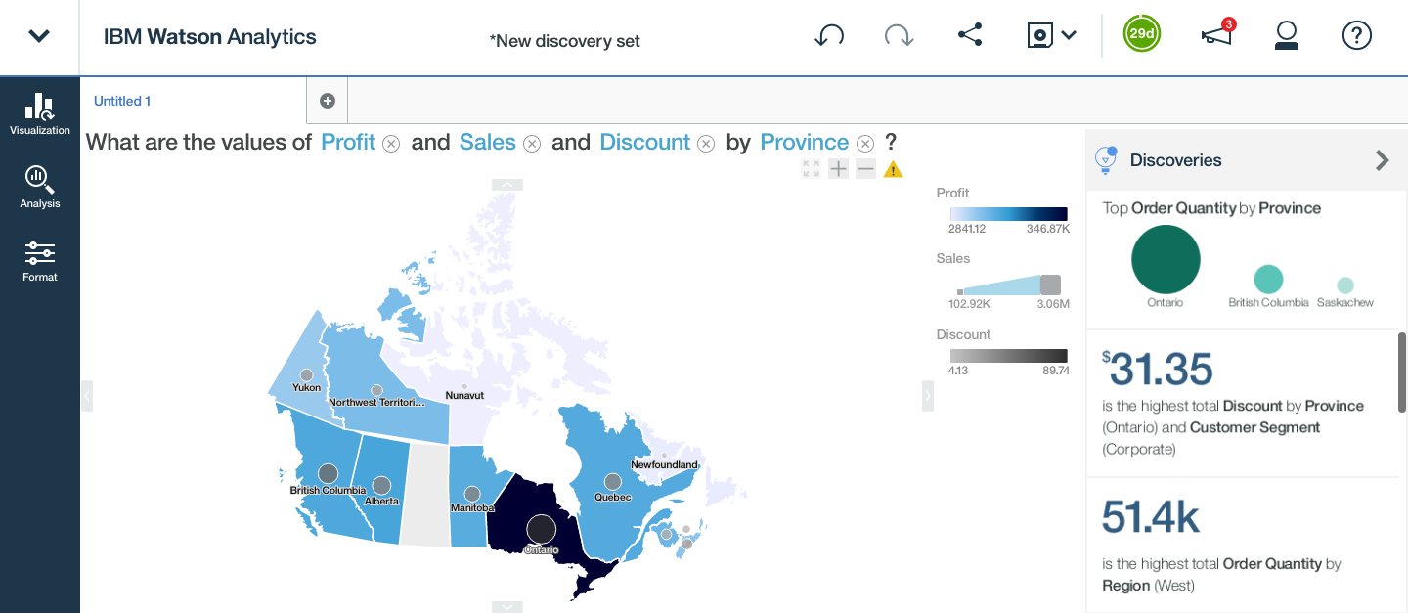Viewport: 1408px width, 613px height.
Task: Open the Format sidebar panel
Action: (x=40, y=260)
